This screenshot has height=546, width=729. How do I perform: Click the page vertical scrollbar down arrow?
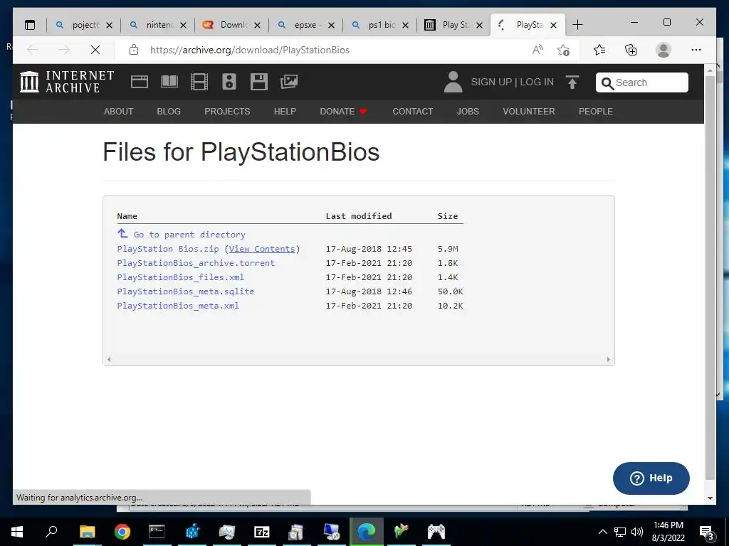(x=710, y=498)
